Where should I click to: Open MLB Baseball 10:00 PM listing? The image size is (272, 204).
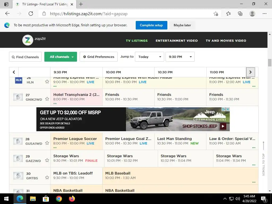(180, 176)
